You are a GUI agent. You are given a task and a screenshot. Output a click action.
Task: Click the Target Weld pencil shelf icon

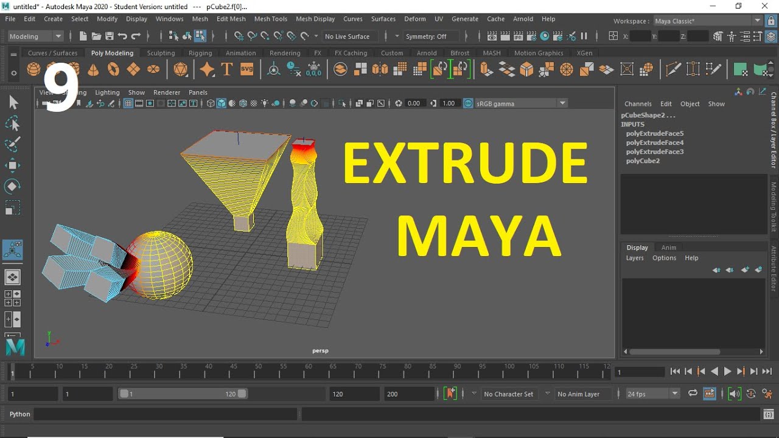coord(713,69)
